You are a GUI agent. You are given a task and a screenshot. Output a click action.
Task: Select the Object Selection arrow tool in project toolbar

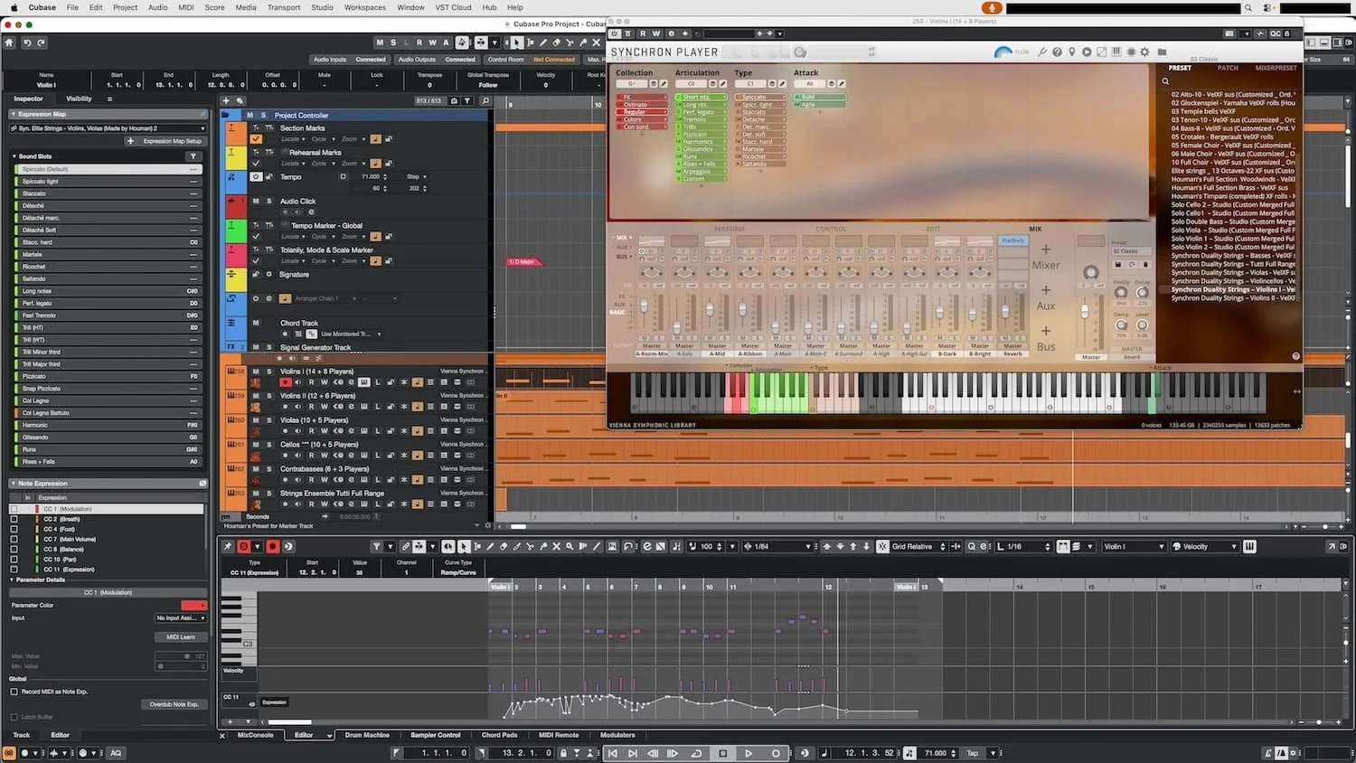pyautogui.click(x=517, y=42)
